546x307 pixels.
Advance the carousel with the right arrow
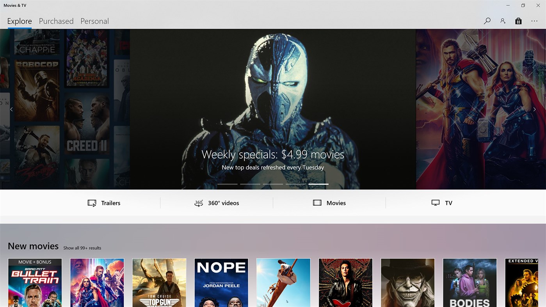(x=534, y=109)
